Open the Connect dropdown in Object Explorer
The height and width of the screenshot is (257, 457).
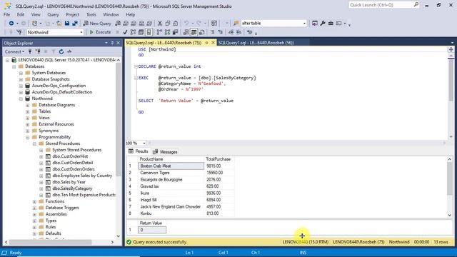click(x=14, y=51)
